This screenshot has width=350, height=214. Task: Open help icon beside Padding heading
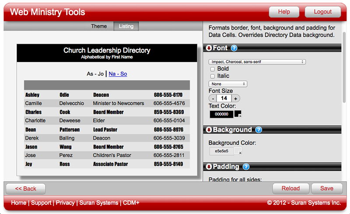246,166
